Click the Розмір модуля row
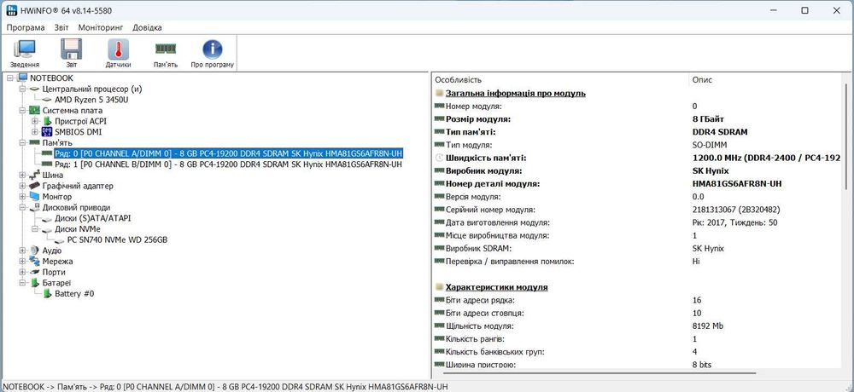854x392 pixels. (x=637, y=119)
